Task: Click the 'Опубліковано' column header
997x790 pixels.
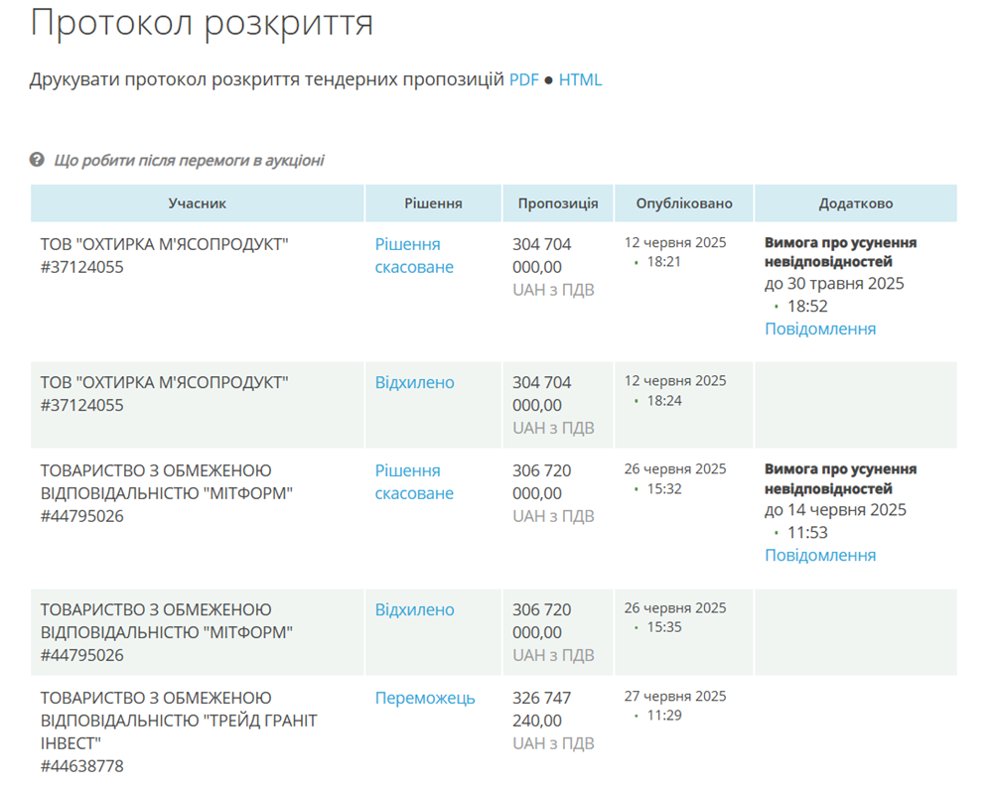Action: click(684, 203)
